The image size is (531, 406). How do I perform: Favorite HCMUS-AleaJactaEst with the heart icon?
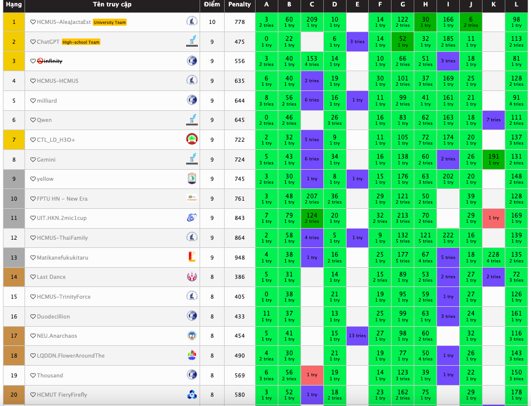pos(33,22)
